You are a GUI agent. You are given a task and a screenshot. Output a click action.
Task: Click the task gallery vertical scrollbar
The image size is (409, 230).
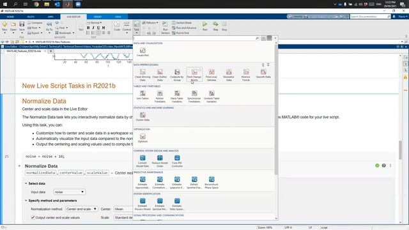(x=276, y=109)
